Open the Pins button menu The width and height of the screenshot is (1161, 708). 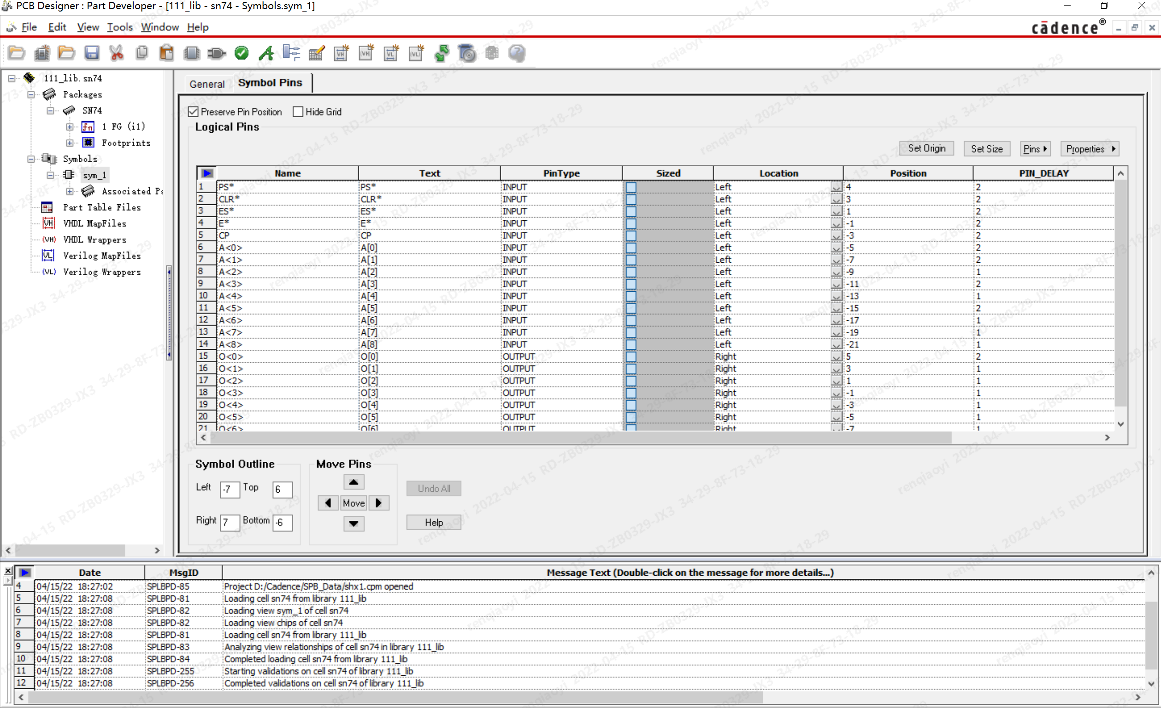pyautogui.click(x=1035, y=148)
